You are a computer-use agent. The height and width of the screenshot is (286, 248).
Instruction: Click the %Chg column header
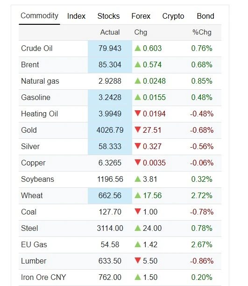(202, 32)
